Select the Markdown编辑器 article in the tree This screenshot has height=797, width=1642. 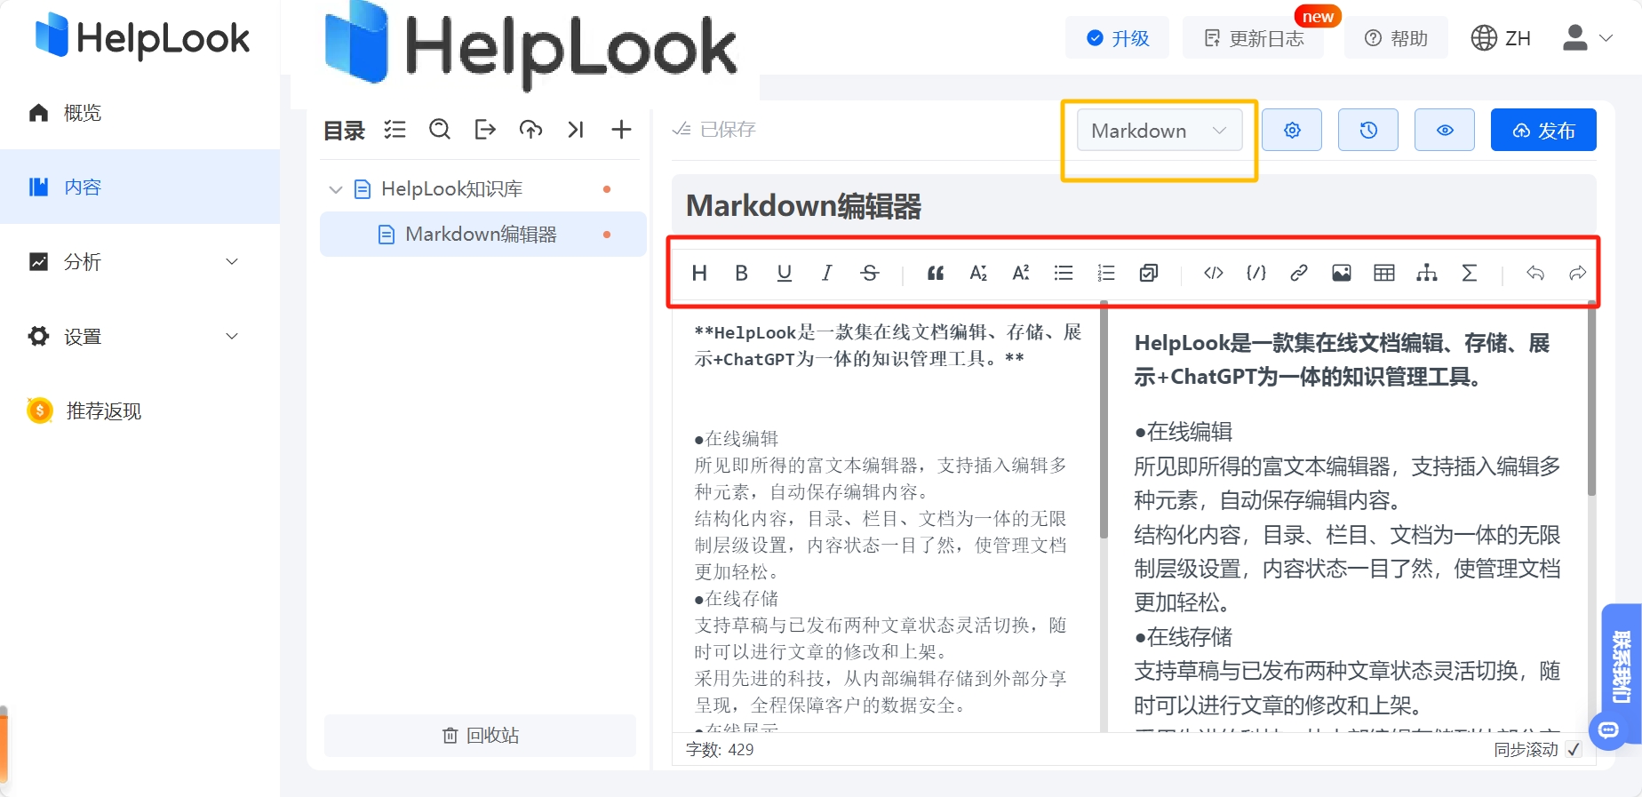click(483, 235)
